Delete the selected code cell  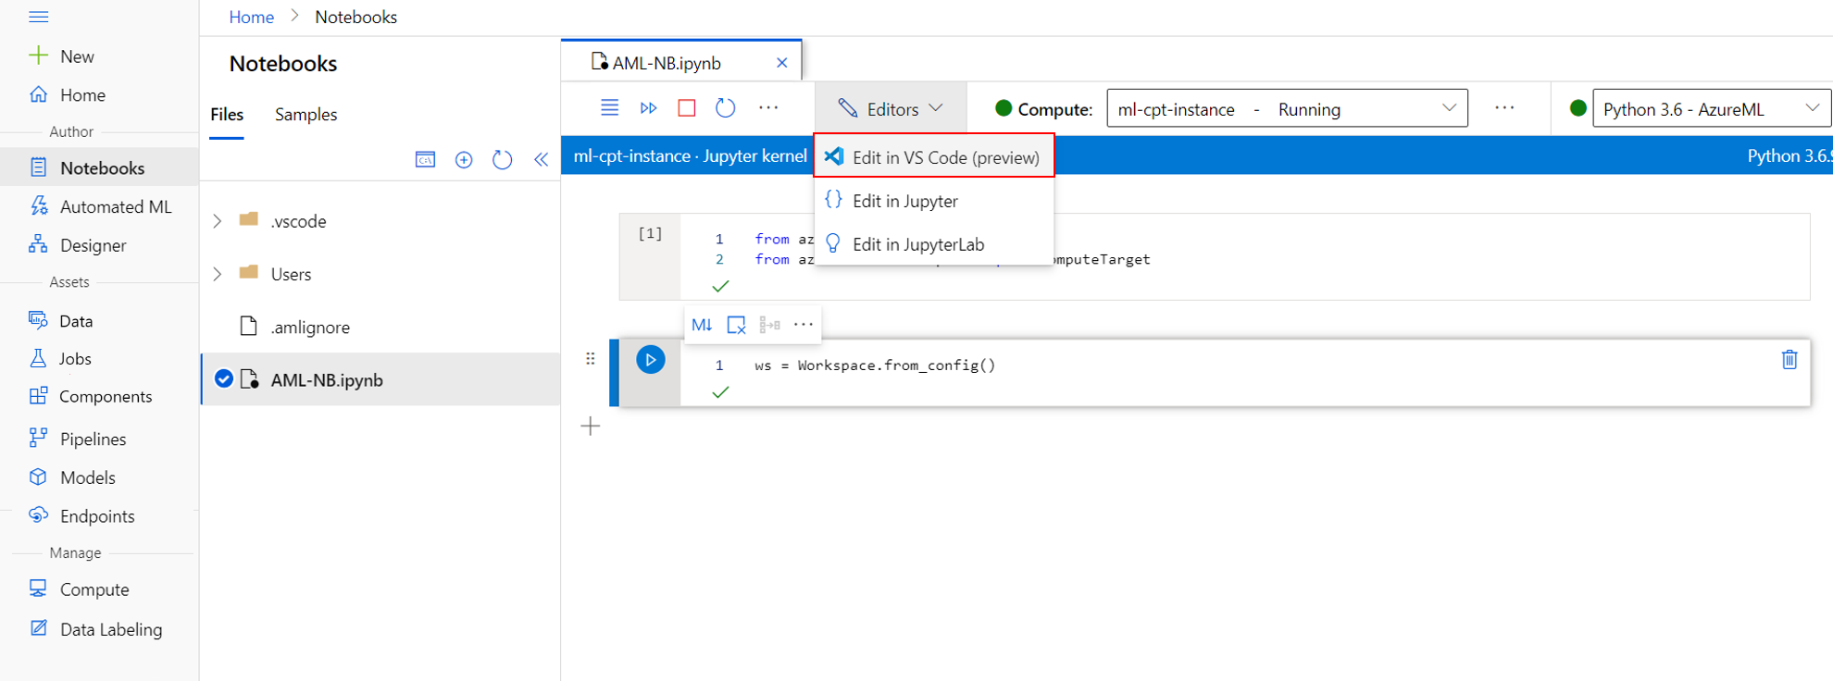click(x=1789, y=359)
